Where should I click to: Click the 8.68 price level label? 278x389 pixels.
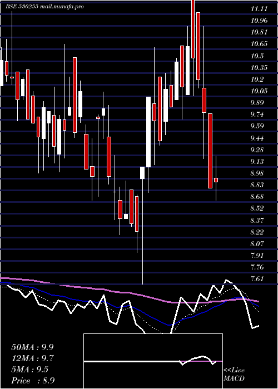pyautogui.click(x=257, y=197)
